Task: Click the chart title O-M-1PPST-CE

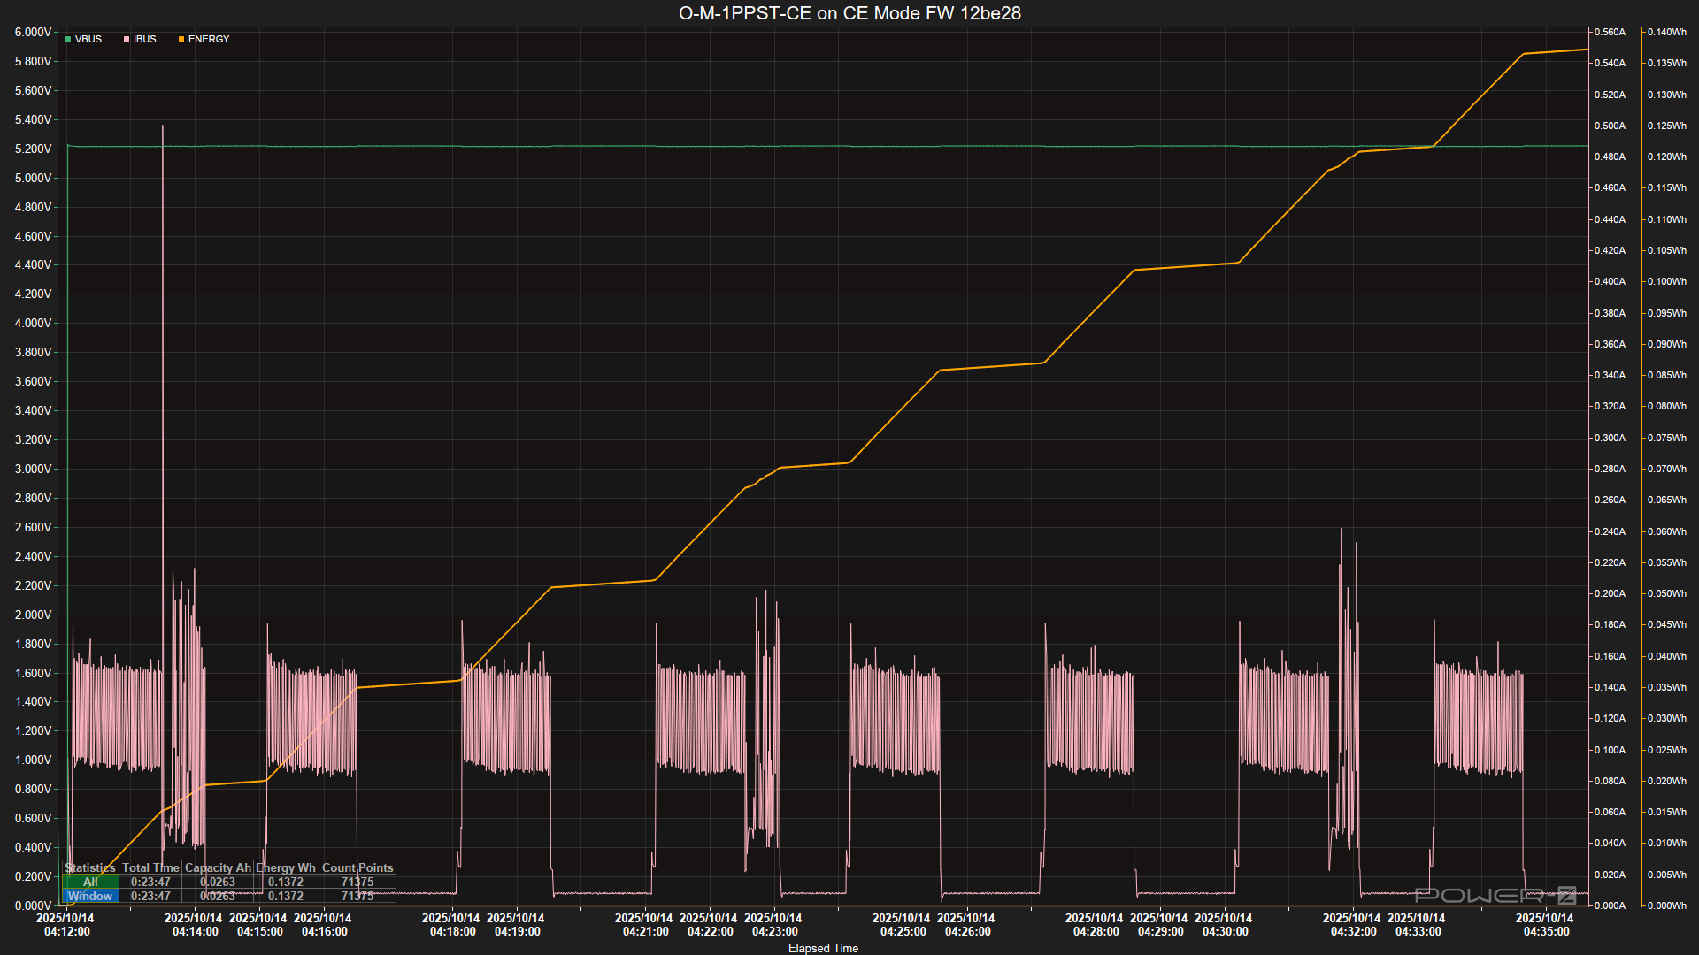Action: tap(849, 13)
